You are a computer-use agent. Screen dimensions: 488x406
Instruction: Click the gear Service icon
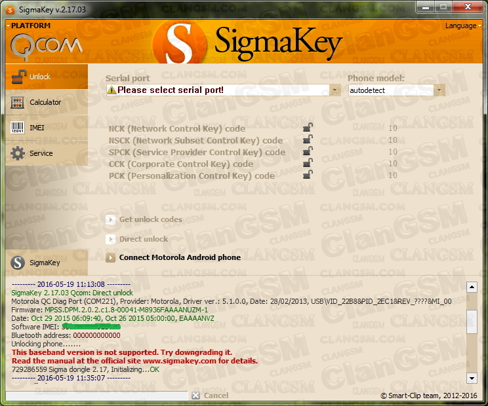click(18, 153)
